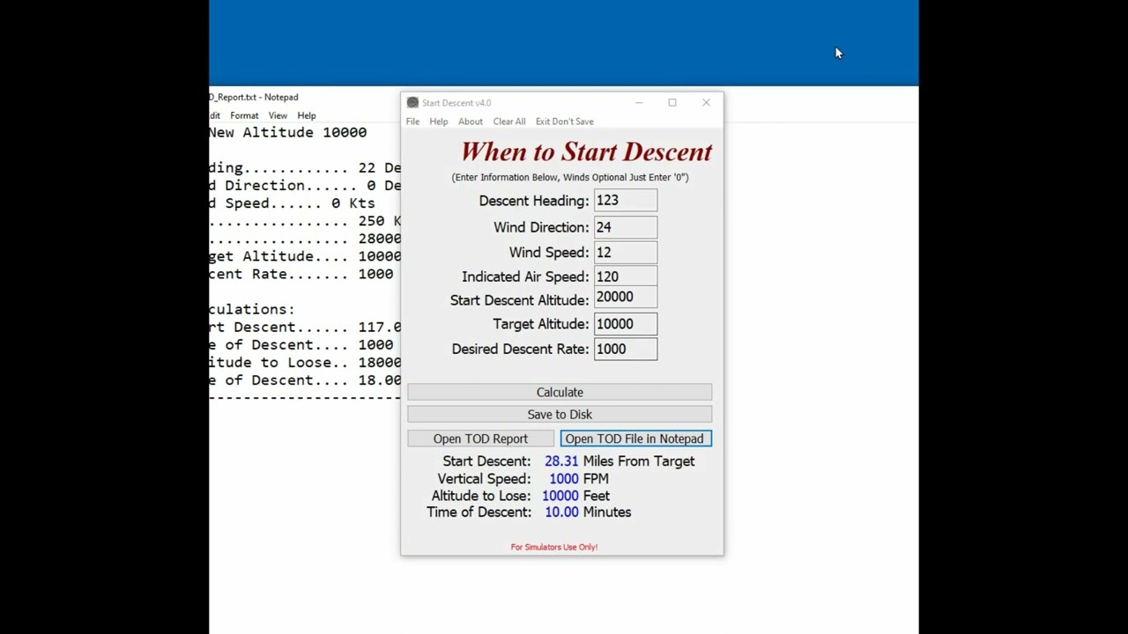The image size is (1128, 634).
Task: Maximize the Start Descent window
Action: point(672,103)
